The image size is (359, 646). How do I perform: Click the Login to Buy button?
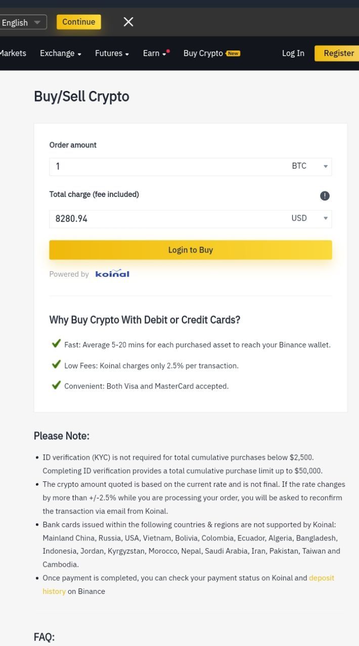tap(191, 250)
